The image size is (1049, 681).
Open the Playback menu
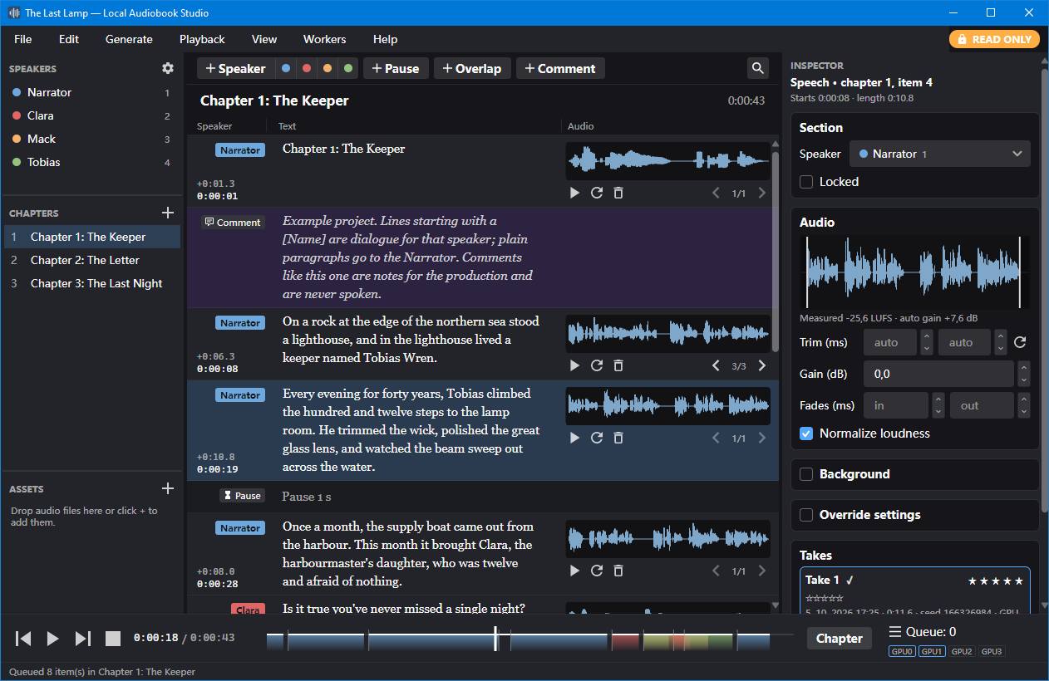pyautogui.click(x=202, y=39)
